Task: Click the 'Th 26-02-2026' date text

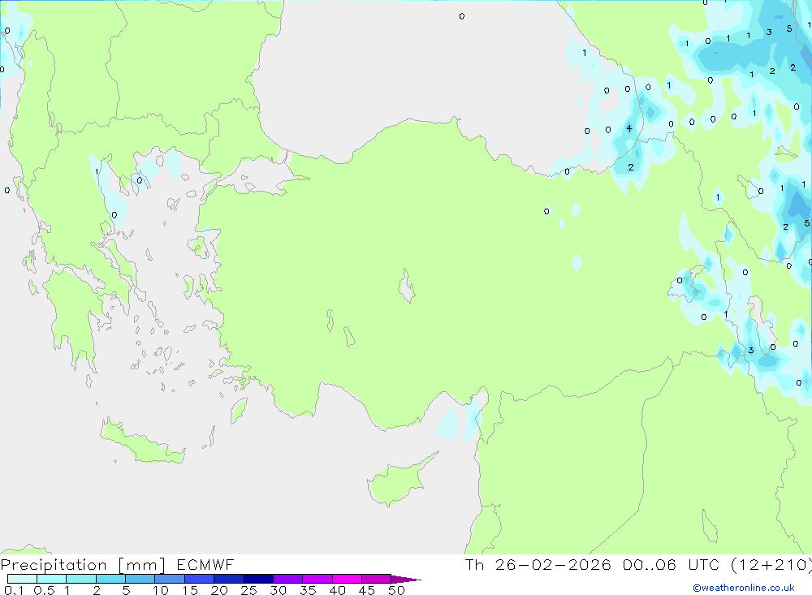Action: (x=538, y=565)
